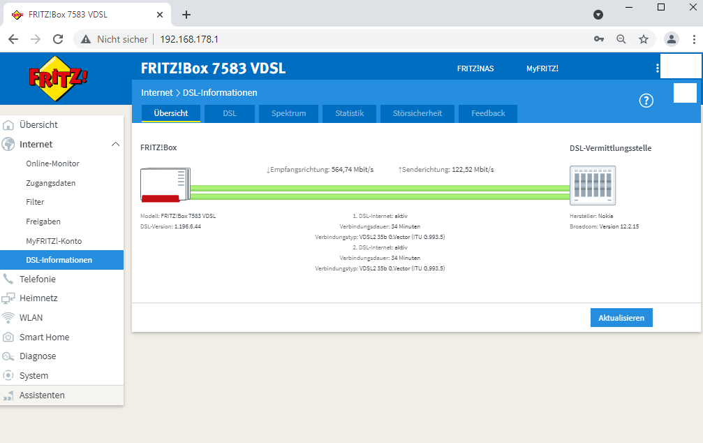Click the DSL-Vermittlungsstelle exchange illustration
The image size is (703, 443).
pos(593,185)
